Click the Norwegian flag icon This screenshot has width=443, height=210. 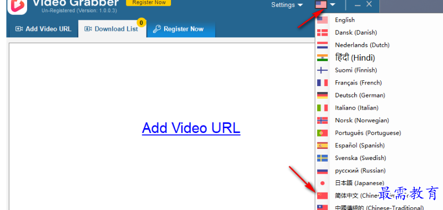point(322,120)
